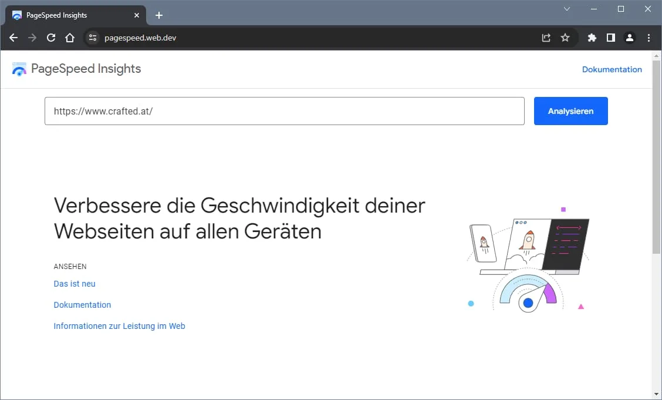The height and width of the screenshot is (400, 662).
Task: Click the scrollbar down arrow
Action: [657, 395]
